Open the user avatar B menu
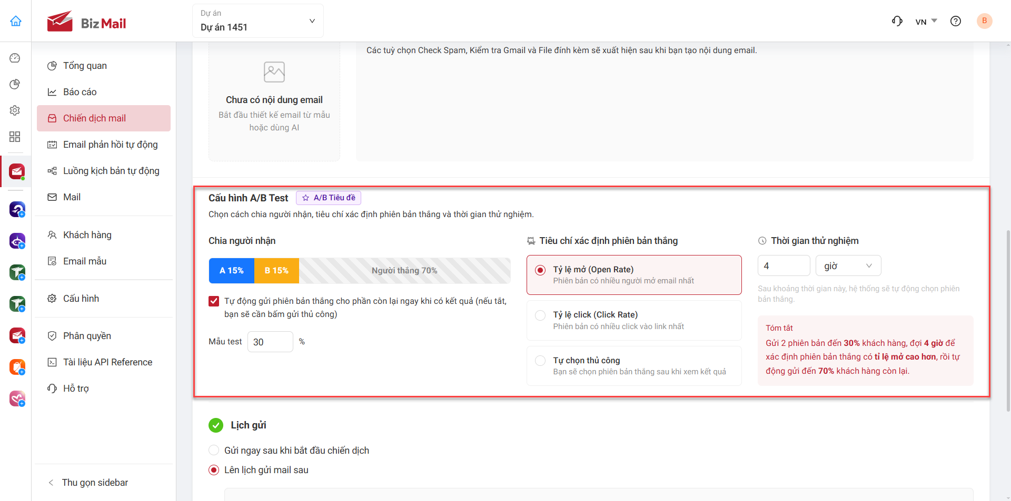1011x501 pixels. coord(984,21)
